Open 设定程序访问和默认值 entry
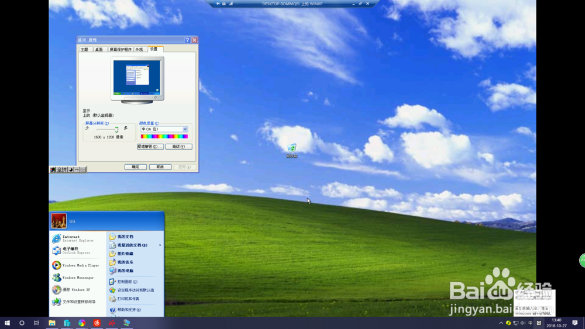 [132, 290]
